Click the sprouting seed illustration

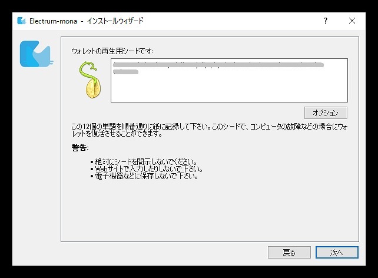[x=91, y=80]
